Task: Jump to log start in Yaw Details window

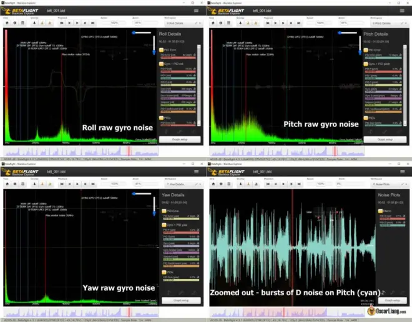Action: [x=62, y=184]
